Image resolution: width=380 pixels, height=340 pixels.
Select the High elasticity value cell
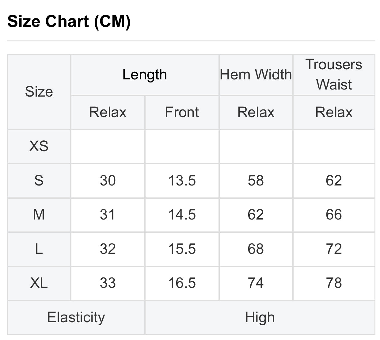260,317
